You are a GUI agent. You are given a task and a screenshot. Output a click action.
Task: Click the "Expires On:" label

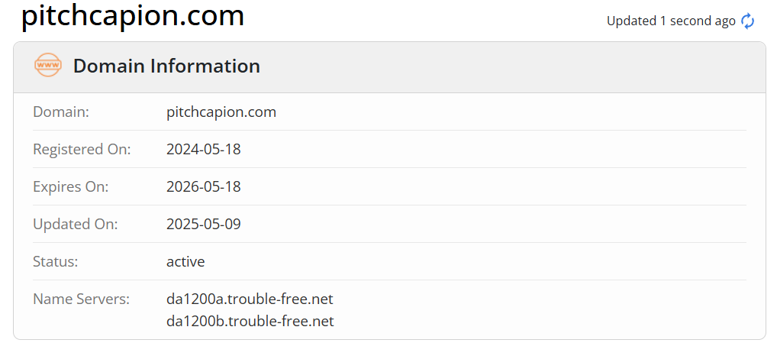click(x=71, y=187)
